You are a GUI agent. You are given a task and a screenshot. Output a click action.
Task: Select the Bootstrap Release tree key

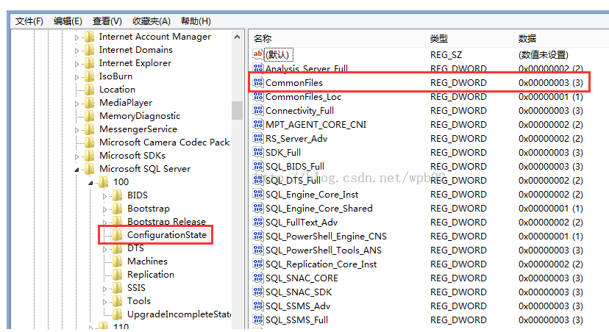(167, 222)
